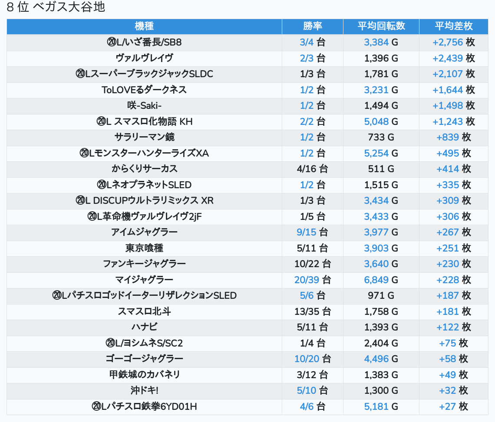Click the 沖ドキ! machine name

click(x=144, y=390)
